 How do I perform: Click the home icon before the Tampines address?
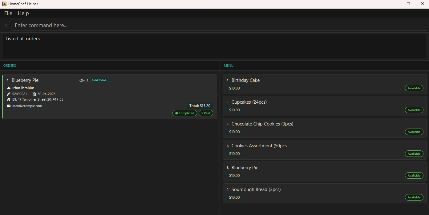click(x=9, y=99)
